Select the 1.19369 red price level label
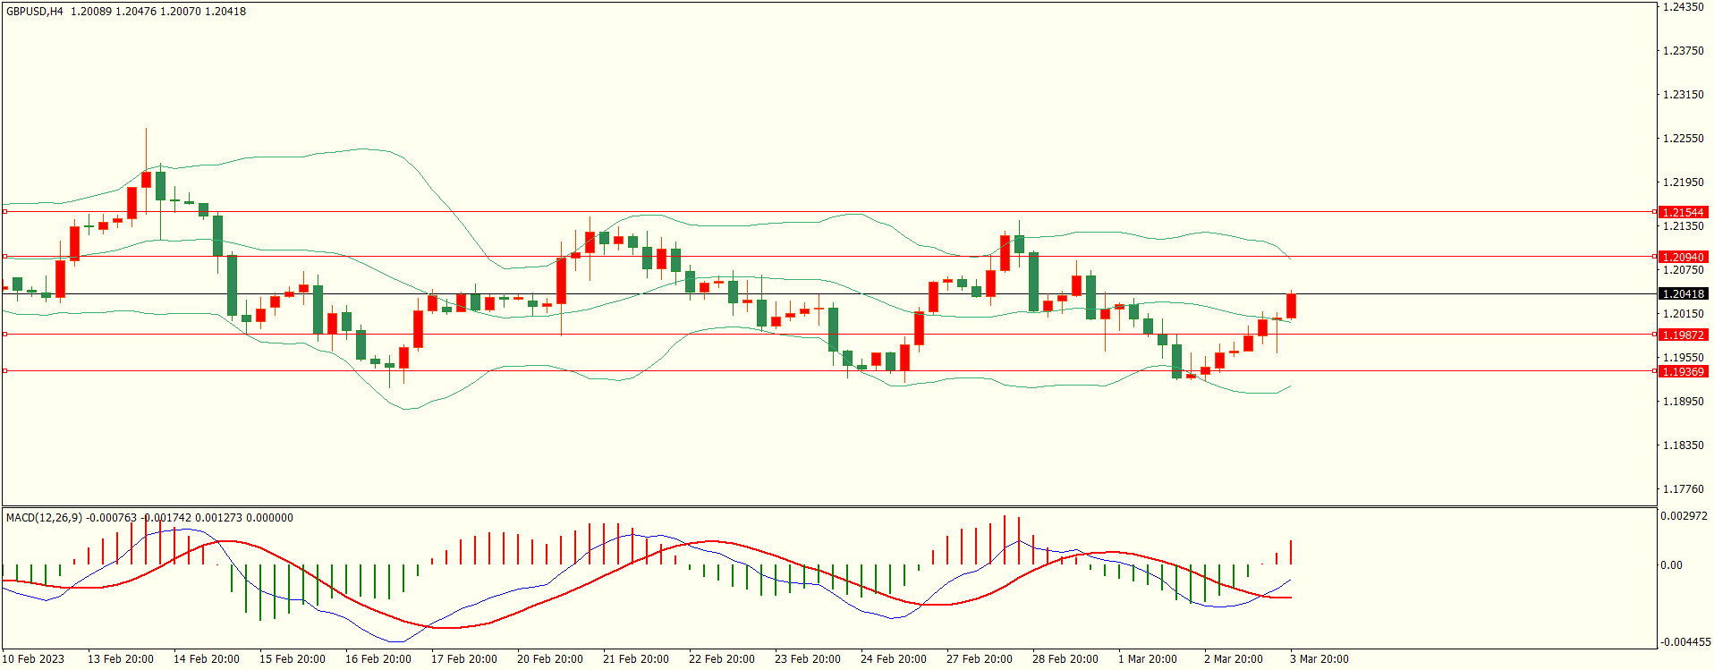 [x=1683, y=371]
